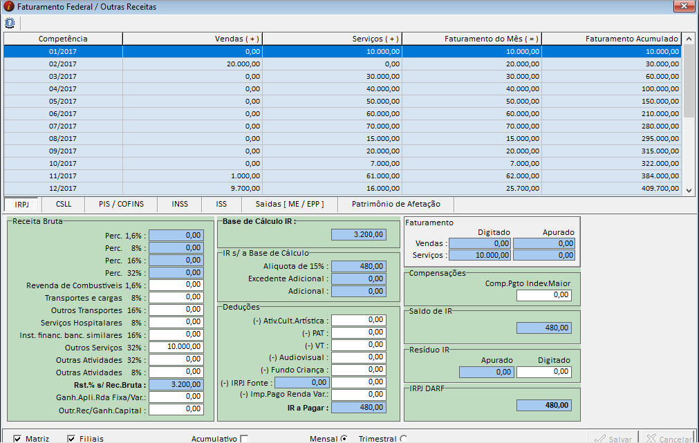Click the grid scrollbar up arrow
The height and width of the screenshot is (443, 699).
[689, 39]
